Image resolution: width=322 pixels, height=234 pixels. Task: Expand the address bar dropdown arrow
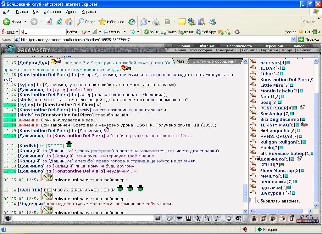coord(293,39)
